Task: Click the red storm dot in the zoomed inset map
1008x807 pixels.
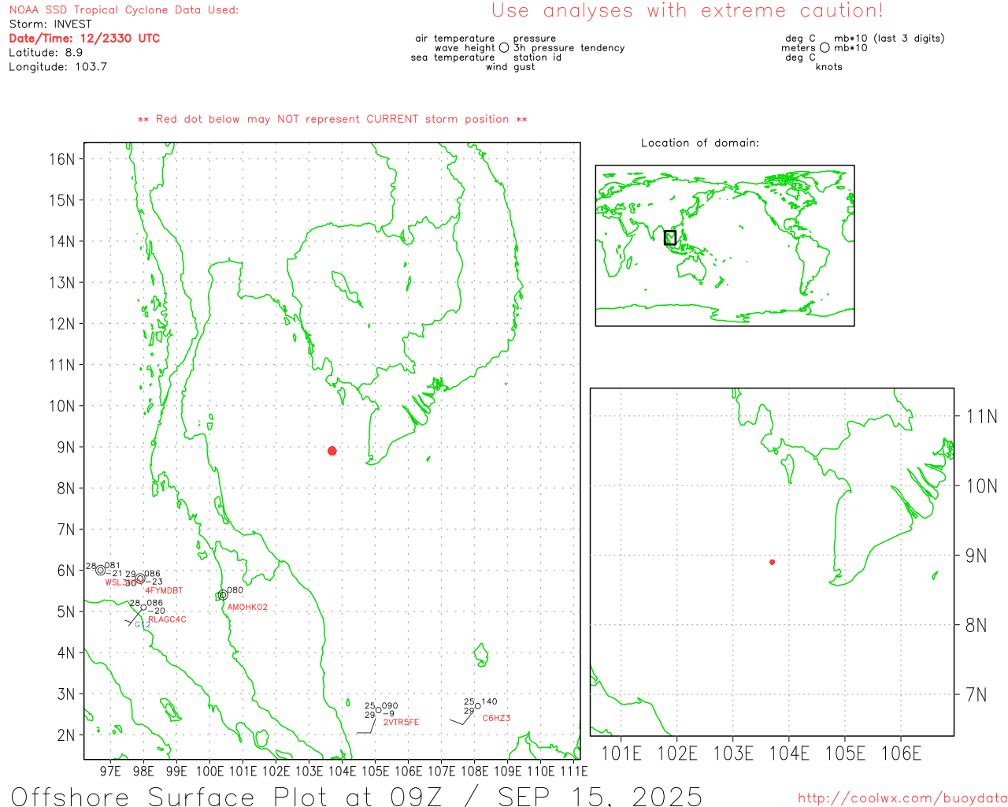Action: 772,562
